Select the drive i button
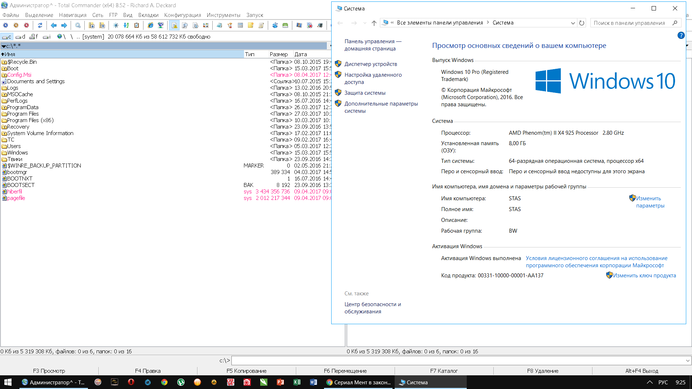The width and height of the screenshot is (692, 389). [47, 37]
